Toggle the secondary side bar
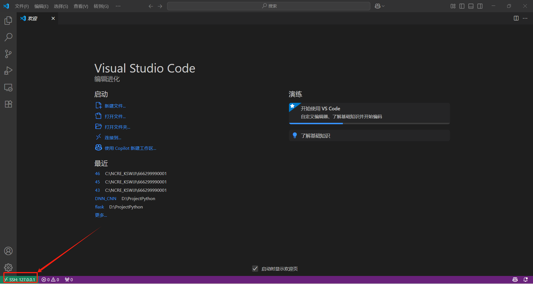Image resolution: width=533 pixels, height=284 pixels. (x=480, y=6)
